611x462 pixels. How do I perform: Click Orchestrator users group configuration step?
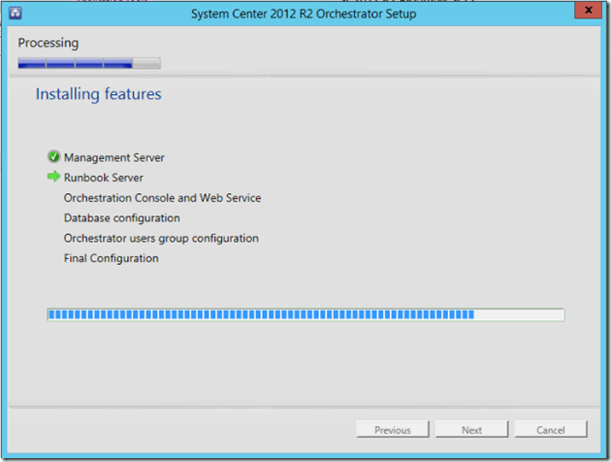[x=161, y=239]
